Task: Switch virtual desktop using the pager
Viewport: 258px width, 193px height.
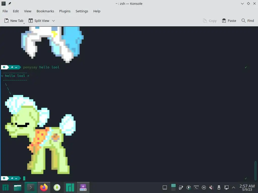Action: pyautogui.click(x=173, y=187)
